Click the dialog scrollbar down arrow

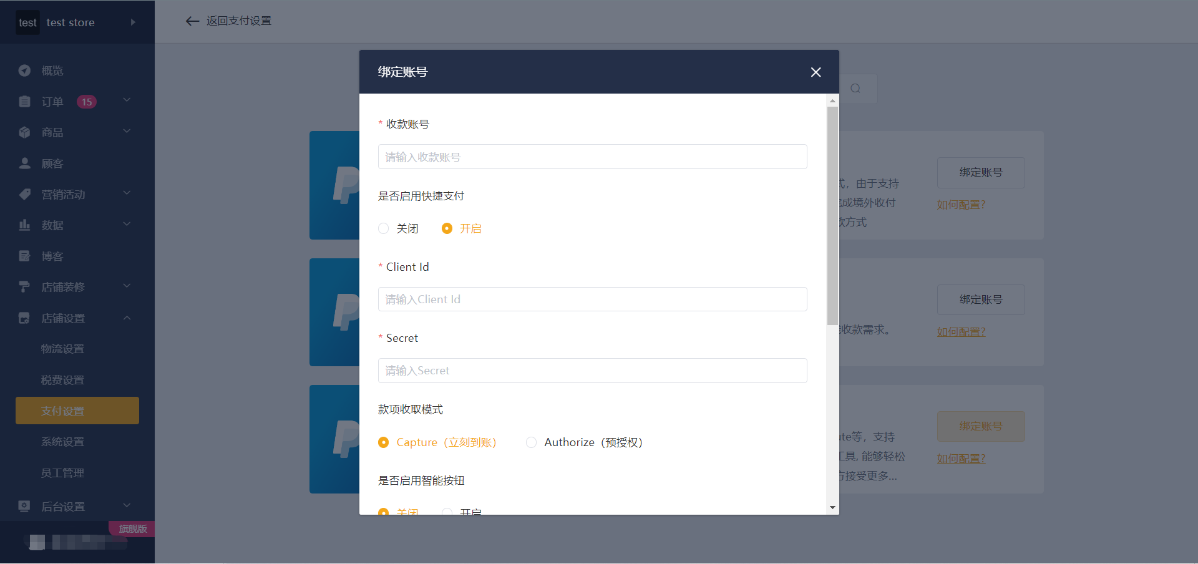[832, 508]
